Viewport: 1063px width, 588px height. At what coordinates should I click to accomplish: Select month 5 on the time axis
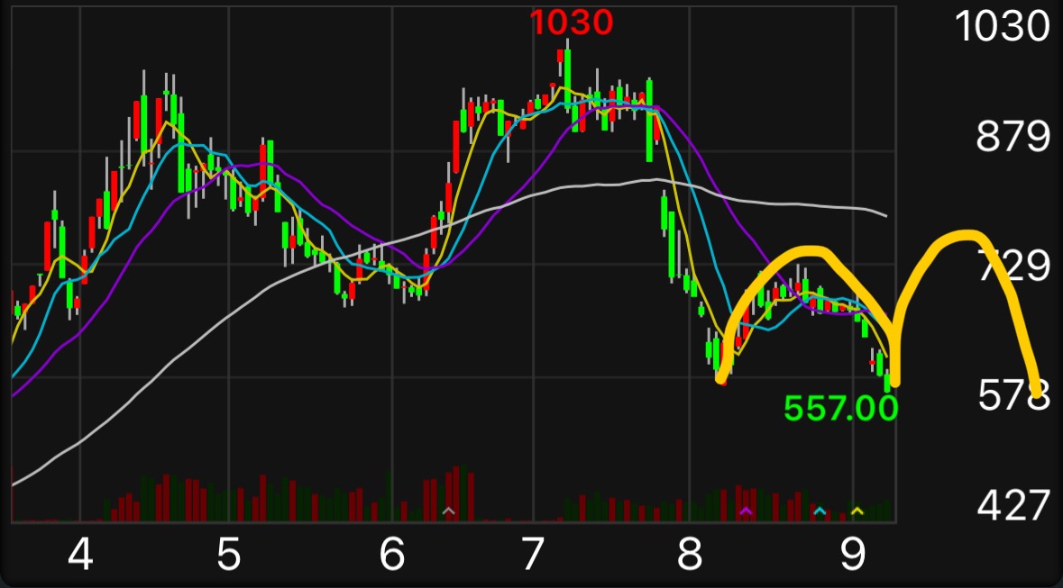click(229, 556)
